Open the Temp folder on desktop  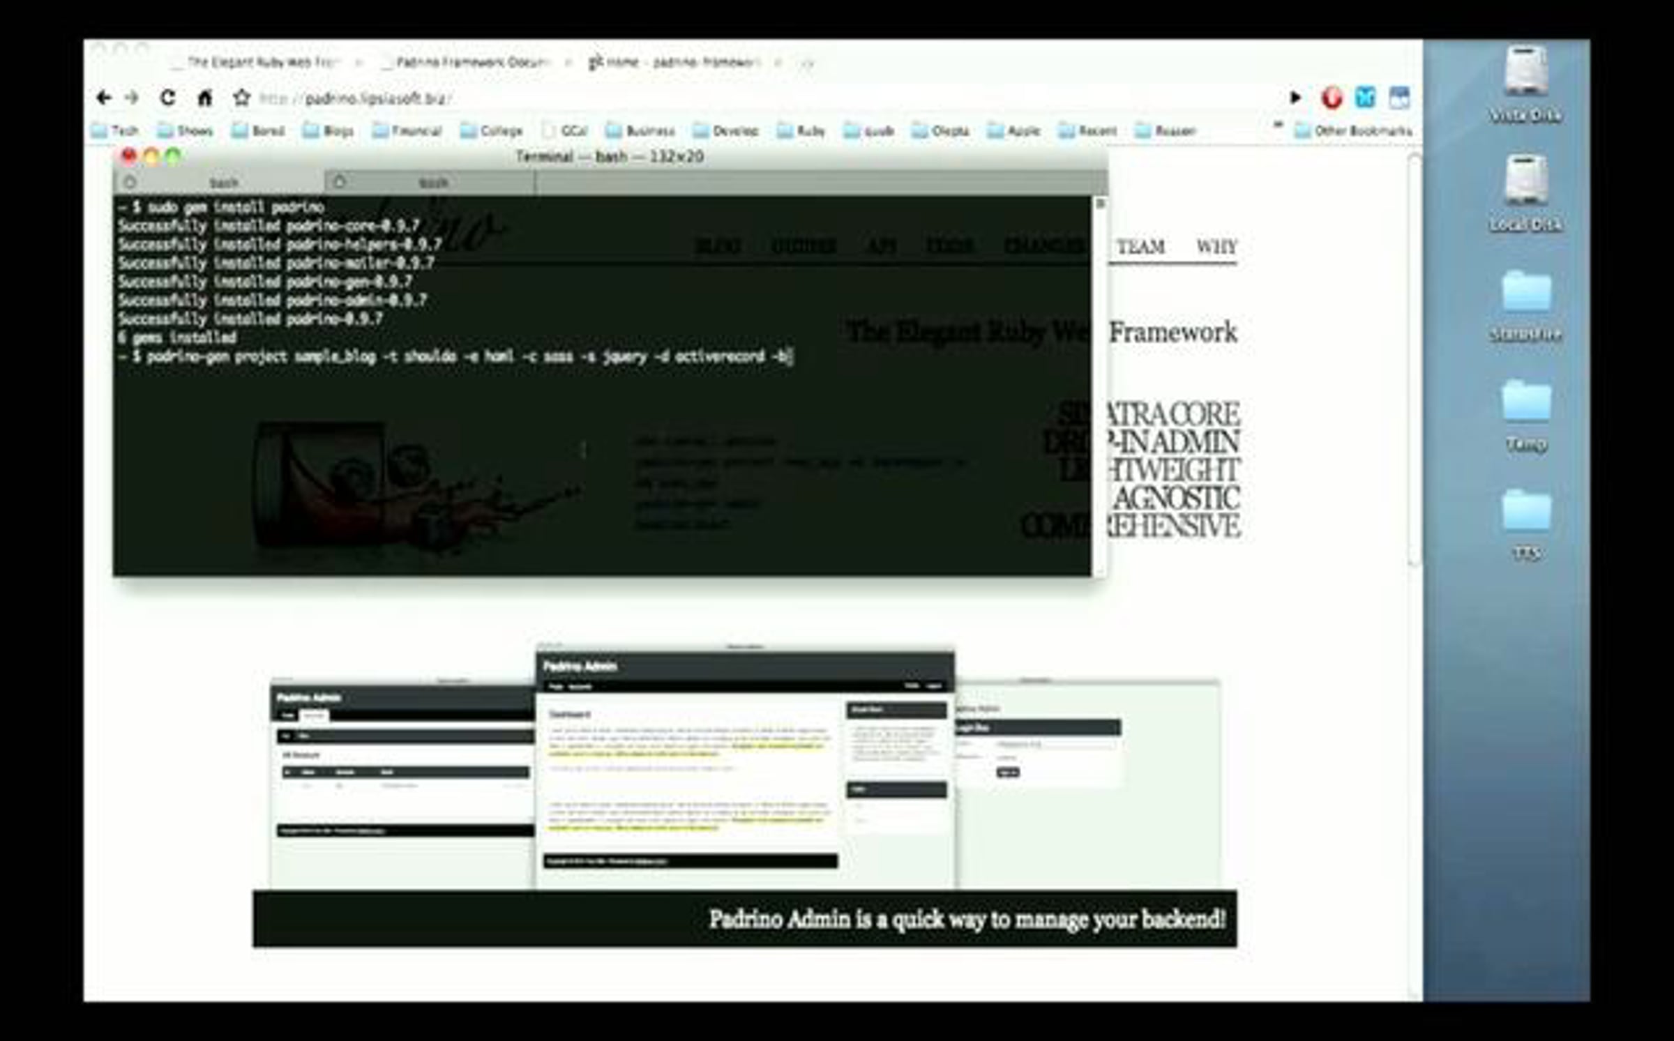coord(1526,416)
